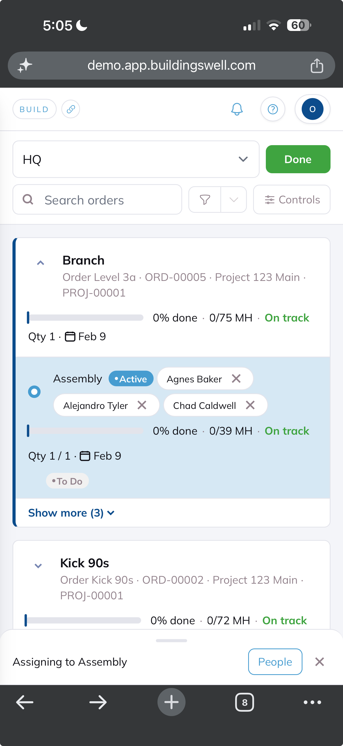The height and width of the screenshot is (746, 343).
Task: Open the notifications bell
Action: click(236, 109)
